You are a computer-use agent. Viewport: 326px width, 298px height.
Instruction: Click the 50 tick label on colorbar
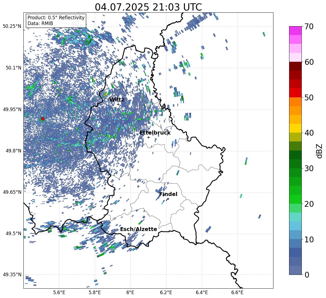click(309, 97)
